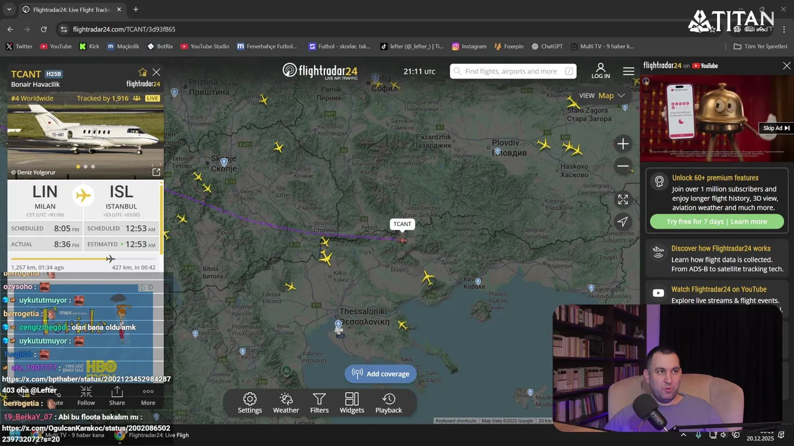Select Flightradar24 taskbar window

pos(153,435)
